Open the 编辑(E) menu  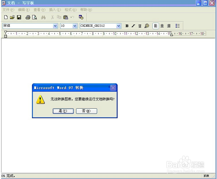24,10
